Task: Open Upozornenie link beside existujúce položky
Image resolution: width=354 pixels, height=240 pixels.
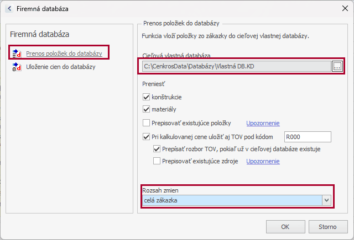Action: point(263,123)
